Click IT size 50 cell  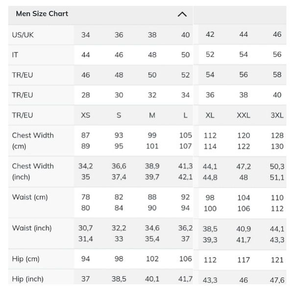185,55
